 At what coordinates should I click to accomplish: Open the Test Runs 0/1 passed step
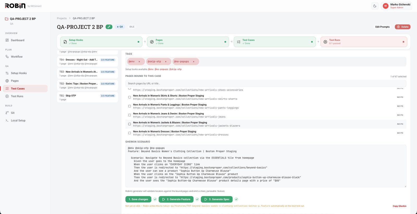pos(364,42)
